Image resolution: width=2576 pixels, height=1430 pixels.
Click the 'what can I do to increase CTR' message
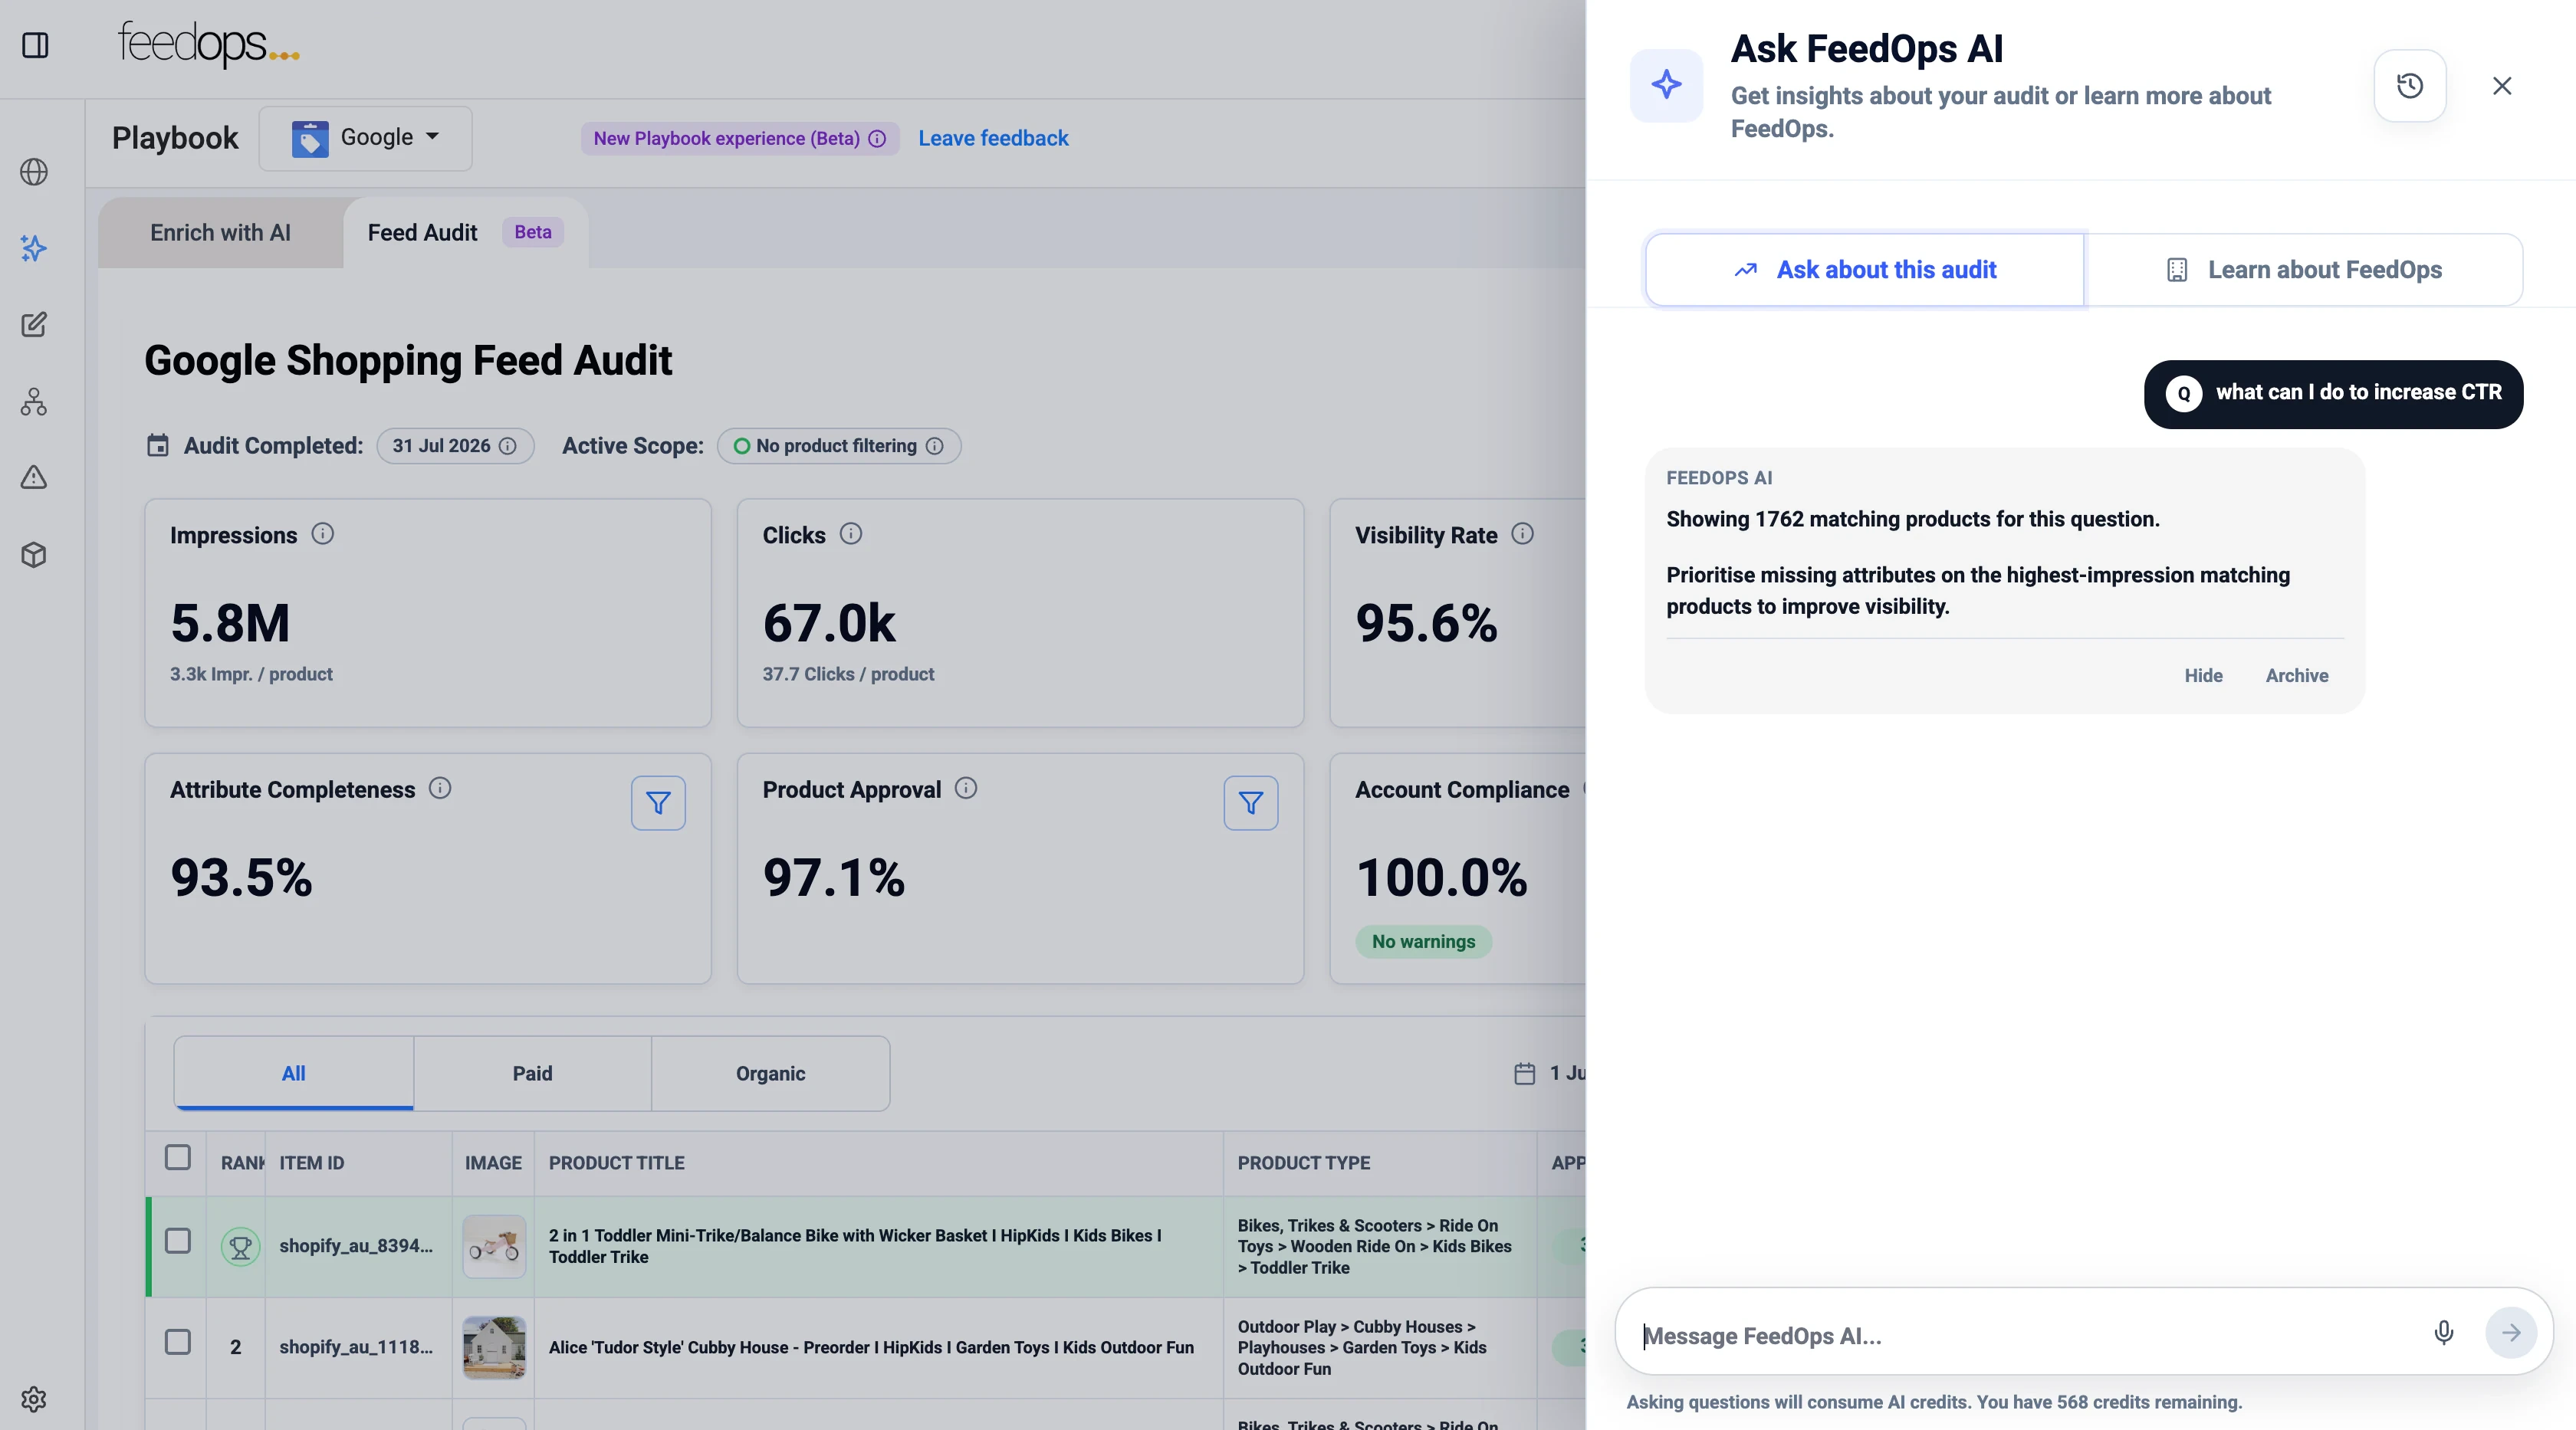click(x=2333, y=394)
